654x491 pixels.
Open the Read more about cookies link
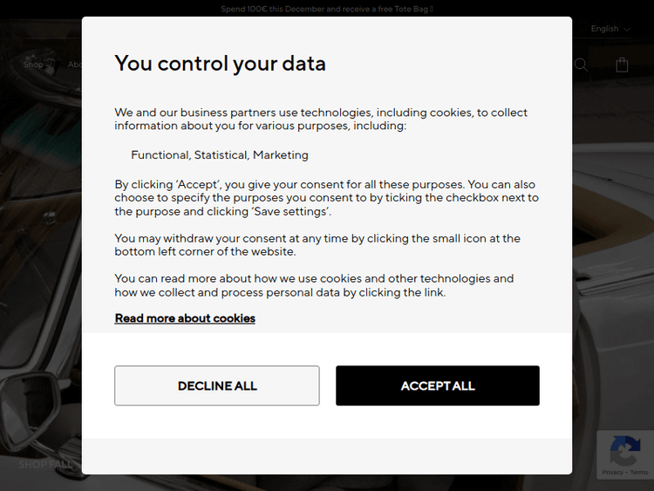coord(185,318)
